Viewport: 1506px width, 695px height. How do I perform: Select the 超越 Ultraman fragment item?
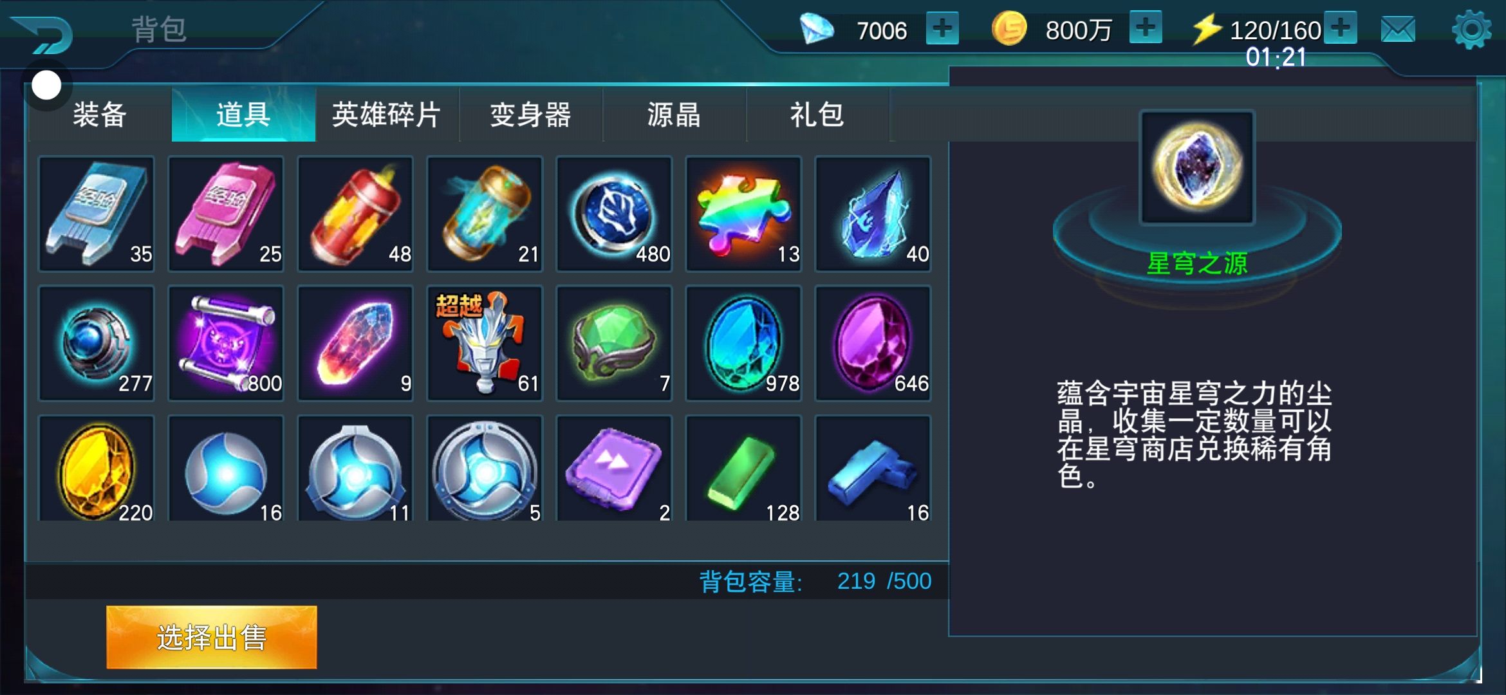click(x=485, y=343)
